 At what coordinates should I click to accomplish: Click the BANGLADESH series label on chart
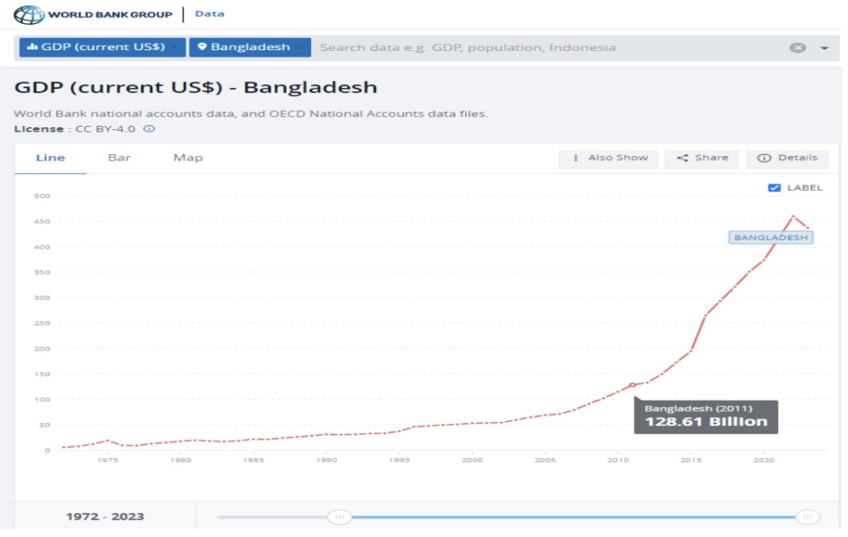771,237
